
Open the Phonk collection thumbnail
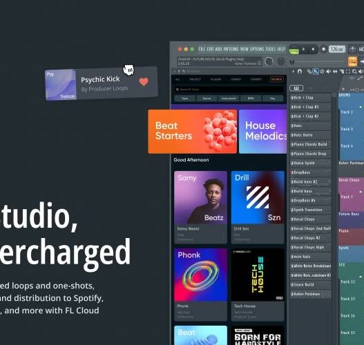pyautogui.click(x=200, y=275)
